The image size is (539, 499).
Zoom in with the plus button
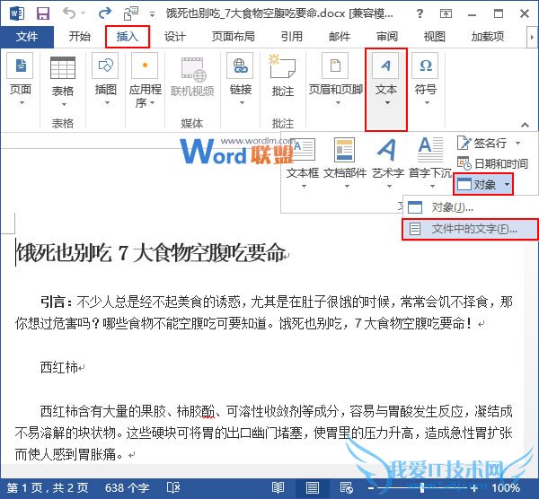tap(474, 488)
